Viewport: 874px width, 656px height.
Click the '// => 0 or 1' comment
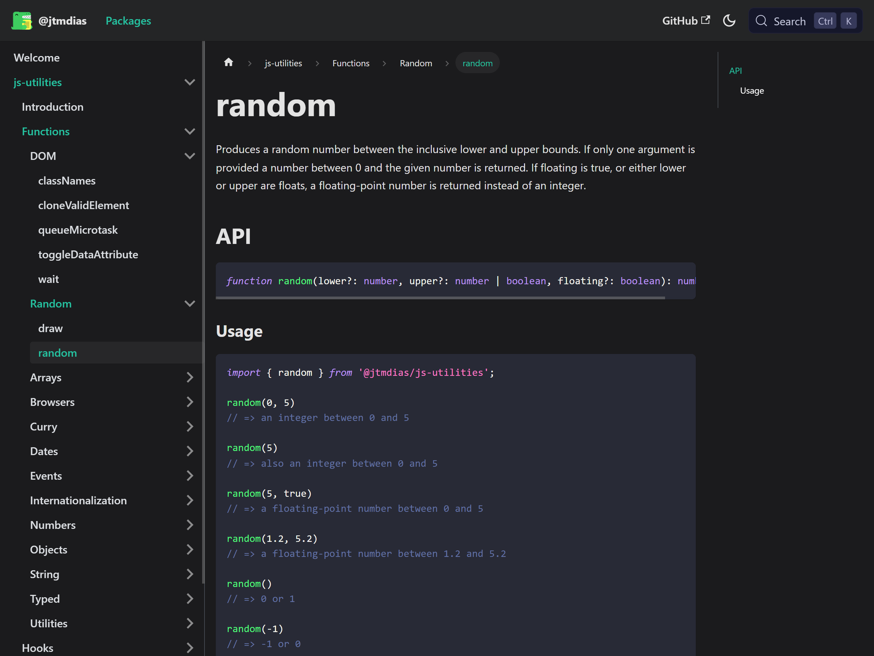261,599
